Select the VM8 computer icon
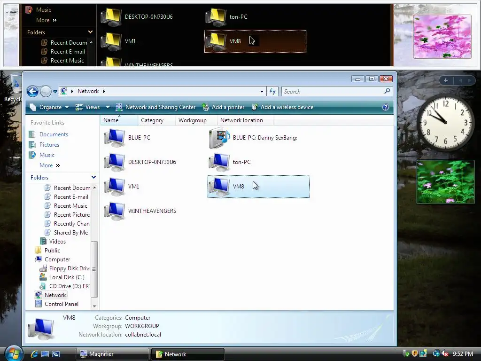 point(219,187)
